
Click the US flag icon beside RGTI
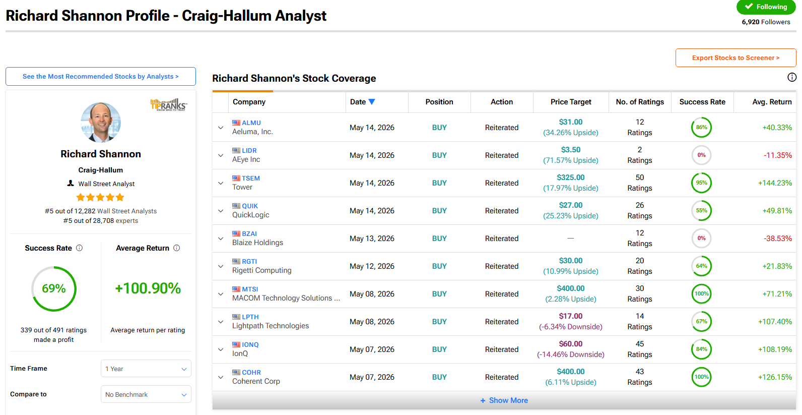pos(236,261)
